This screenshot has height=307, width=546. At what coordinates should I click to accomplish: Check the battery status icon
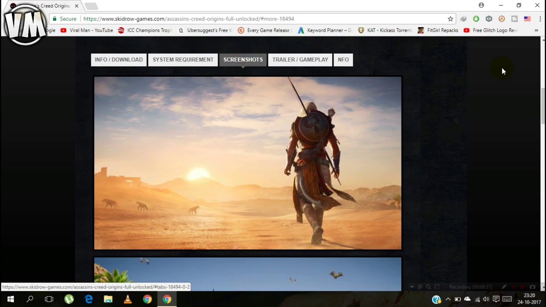pos(458,299)
